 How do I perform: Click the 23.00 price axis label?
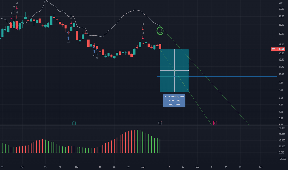tap(282, 9)
